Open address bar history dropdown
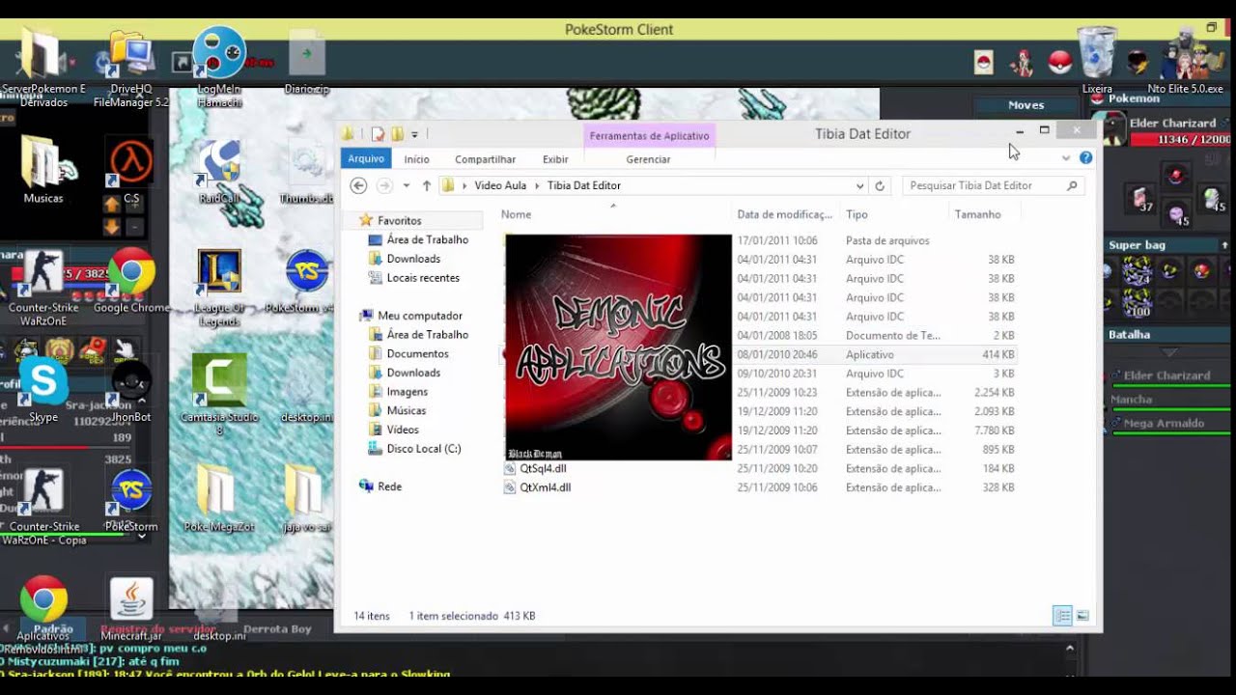 (x=859, y=185)
